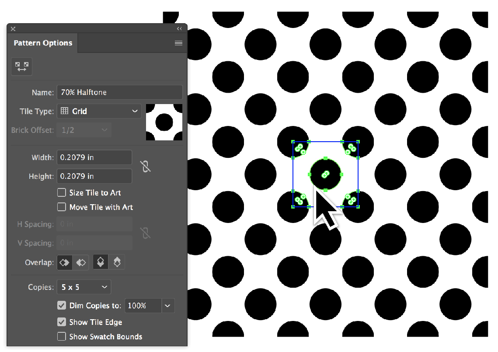This screenshot has height=352, width=498.
Task: Click the spacing link icon
Action: [146, 233]
